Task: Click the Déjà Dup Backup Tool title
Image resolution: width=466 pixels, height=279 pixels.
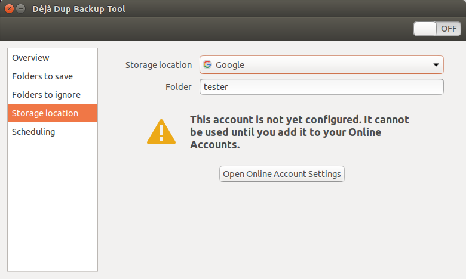Action: click(x=79, y=9)
